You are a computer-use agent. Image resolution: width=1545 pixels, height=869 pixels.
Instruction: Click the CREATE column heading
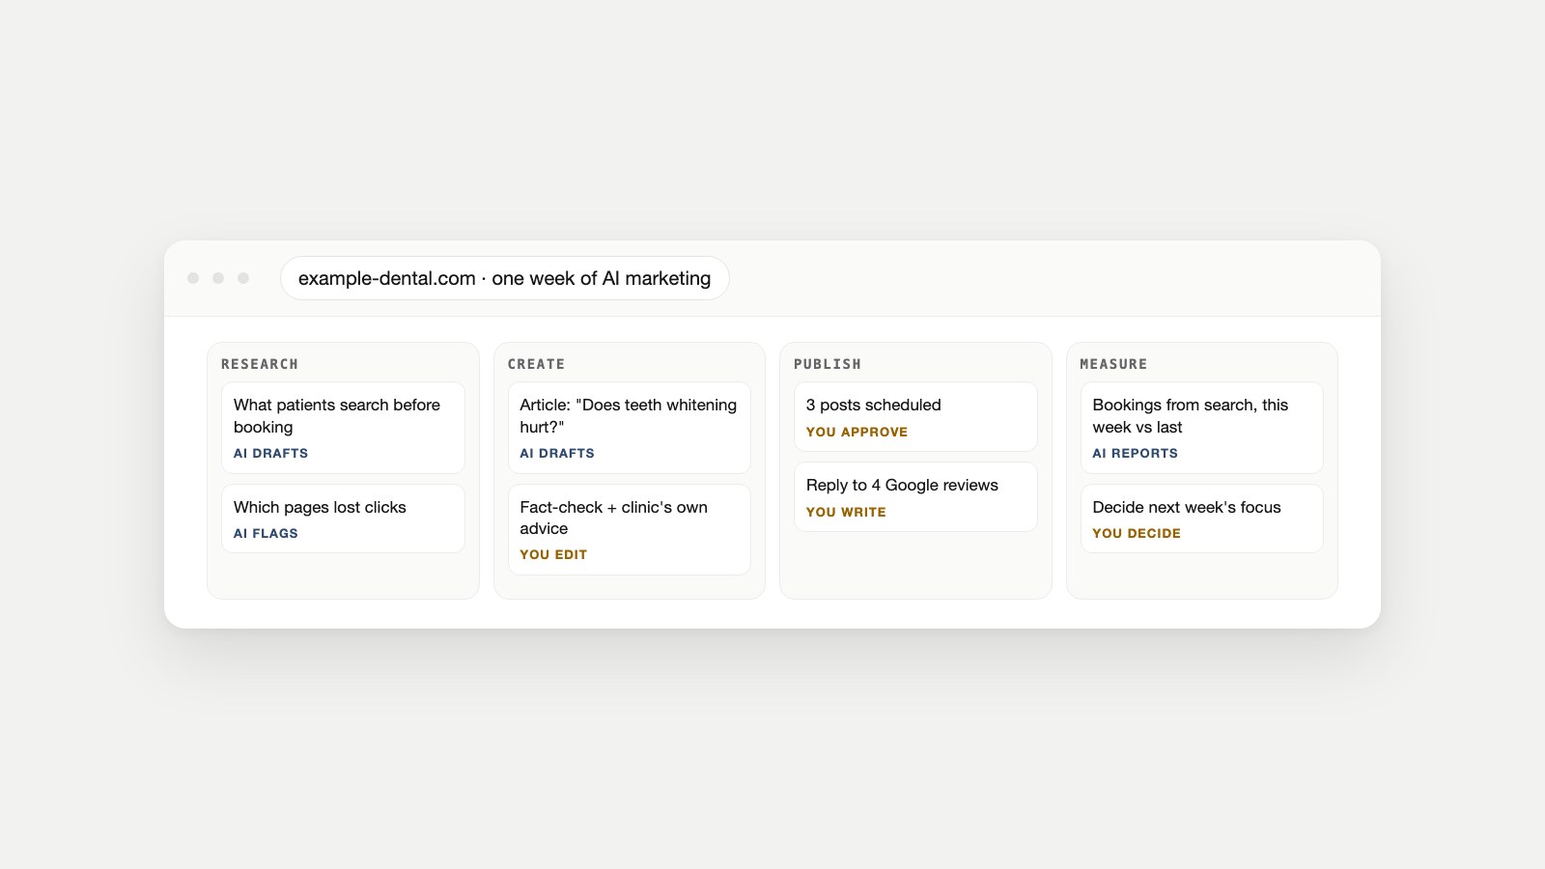(x=536, y=364)
